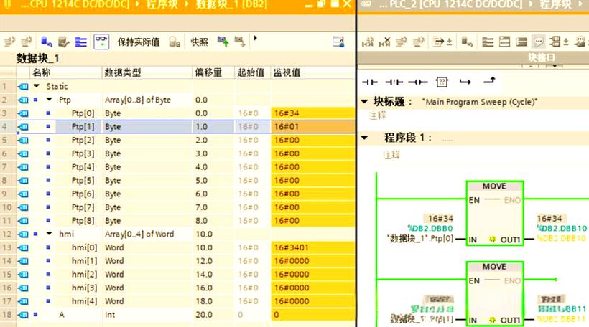The height and width of the screenshot is (327, 589).
Task: Click the close all networks icon
Action: [504, 42]
